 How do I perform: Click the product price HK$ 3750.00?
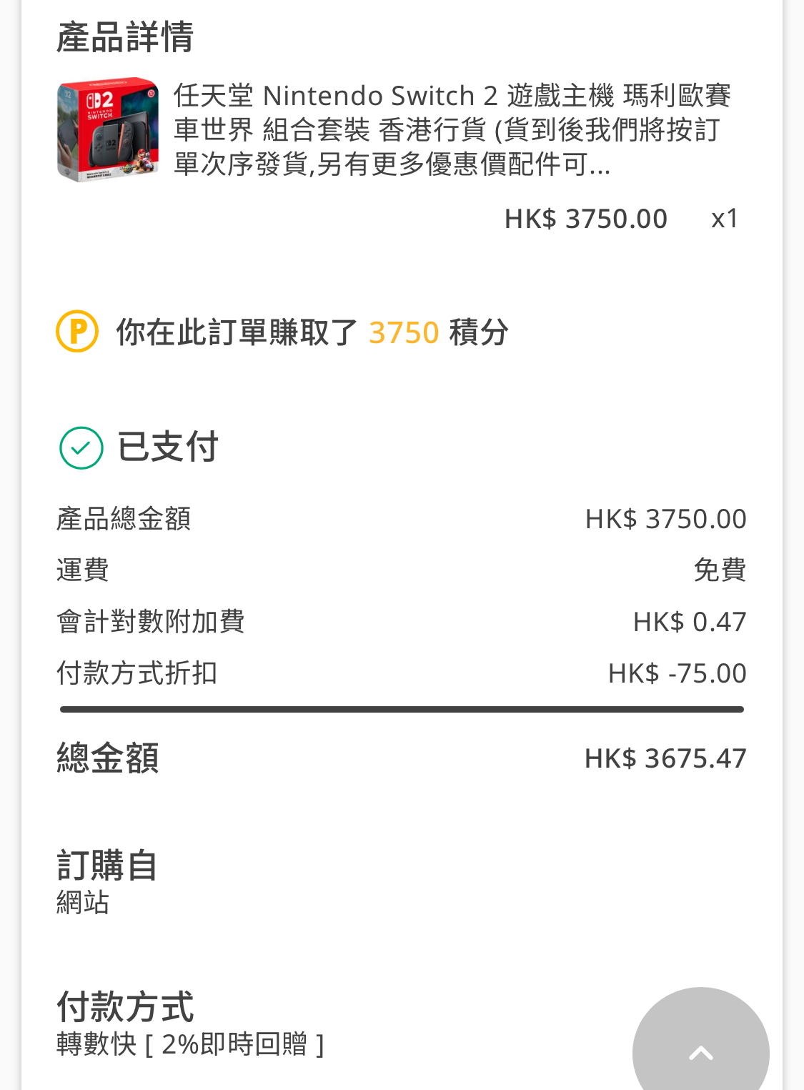586,219
